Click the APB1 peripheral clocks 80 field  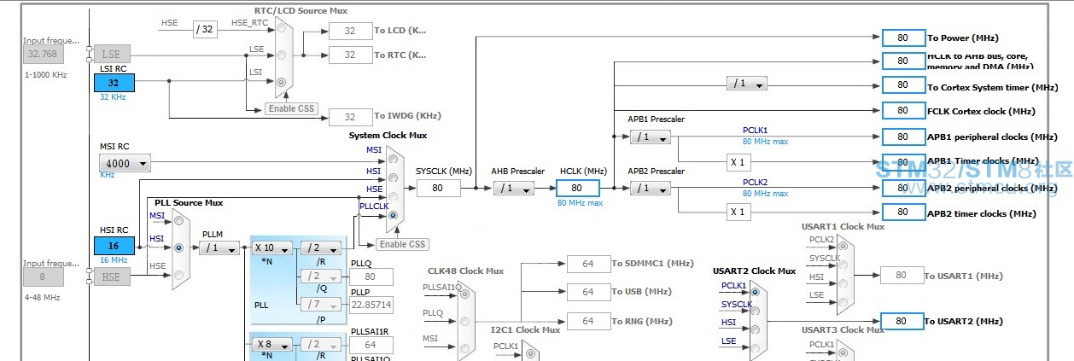coord(903,137)
